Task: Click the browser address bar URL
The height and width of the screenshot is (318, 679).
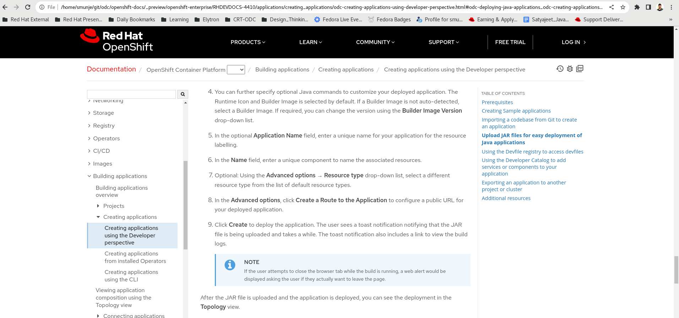Action: (332, 7)
